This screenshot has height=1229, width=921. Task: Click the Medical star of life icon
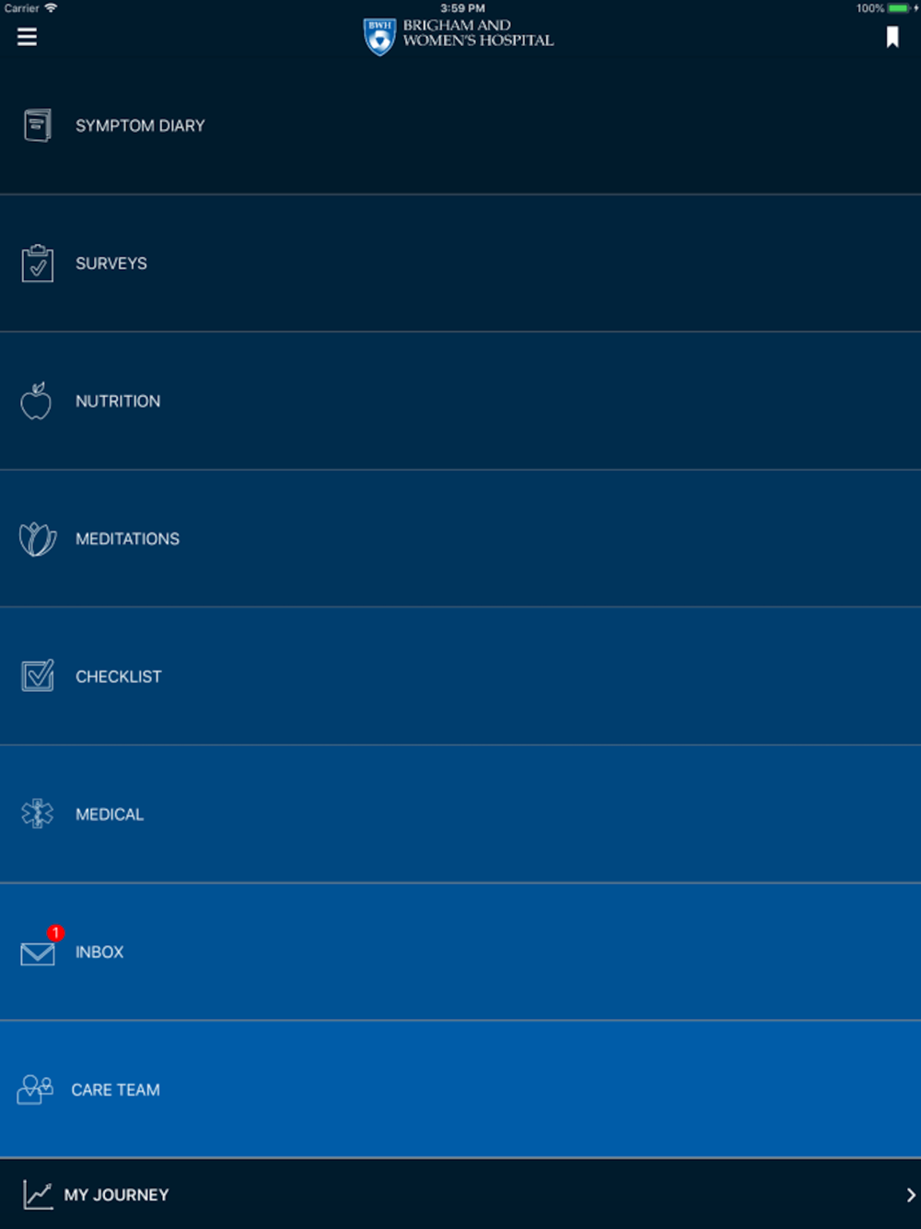(38, 813)
